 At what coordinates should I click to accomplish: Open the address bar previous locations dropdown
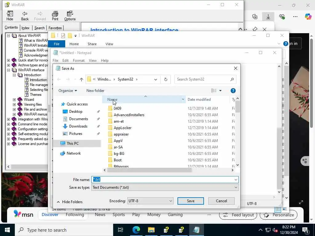click(155, 80)
